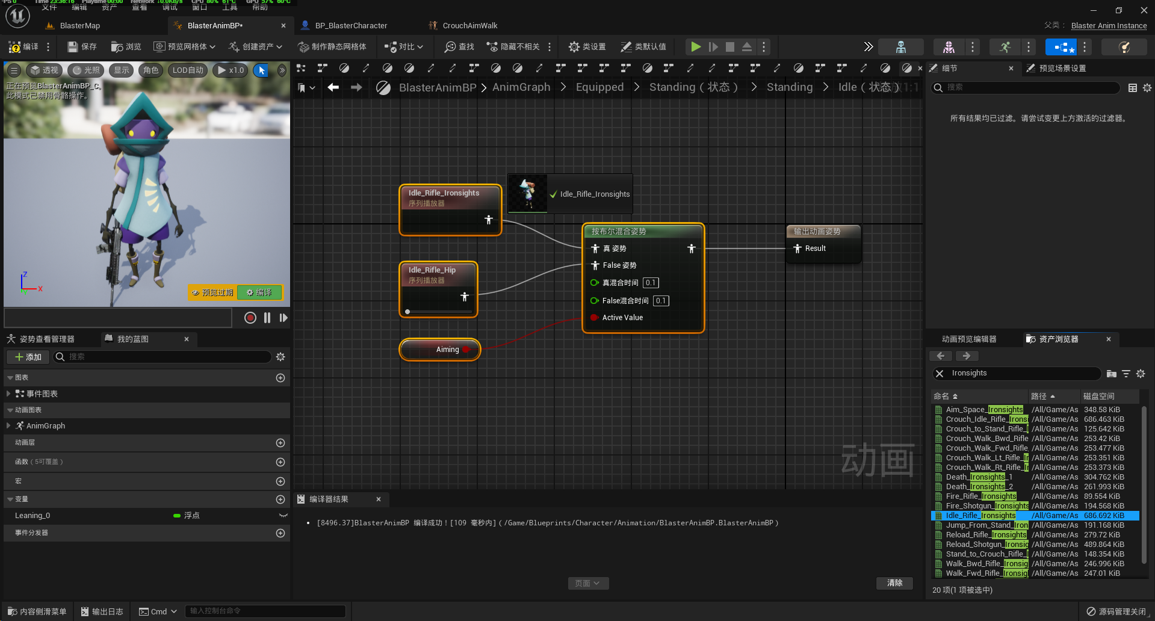Image resolution: width=1155 pixels, height=621 pixels.
Task: Activate the select cursor tool in viewport
Action: click(261, 70)
